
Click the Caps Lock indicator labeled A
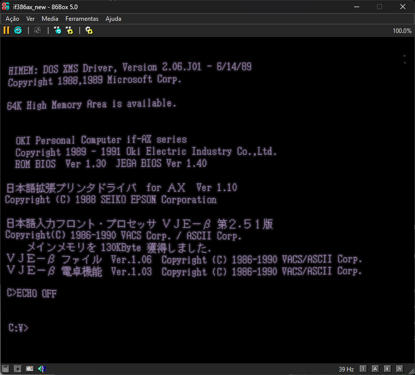tap(375, 369)
